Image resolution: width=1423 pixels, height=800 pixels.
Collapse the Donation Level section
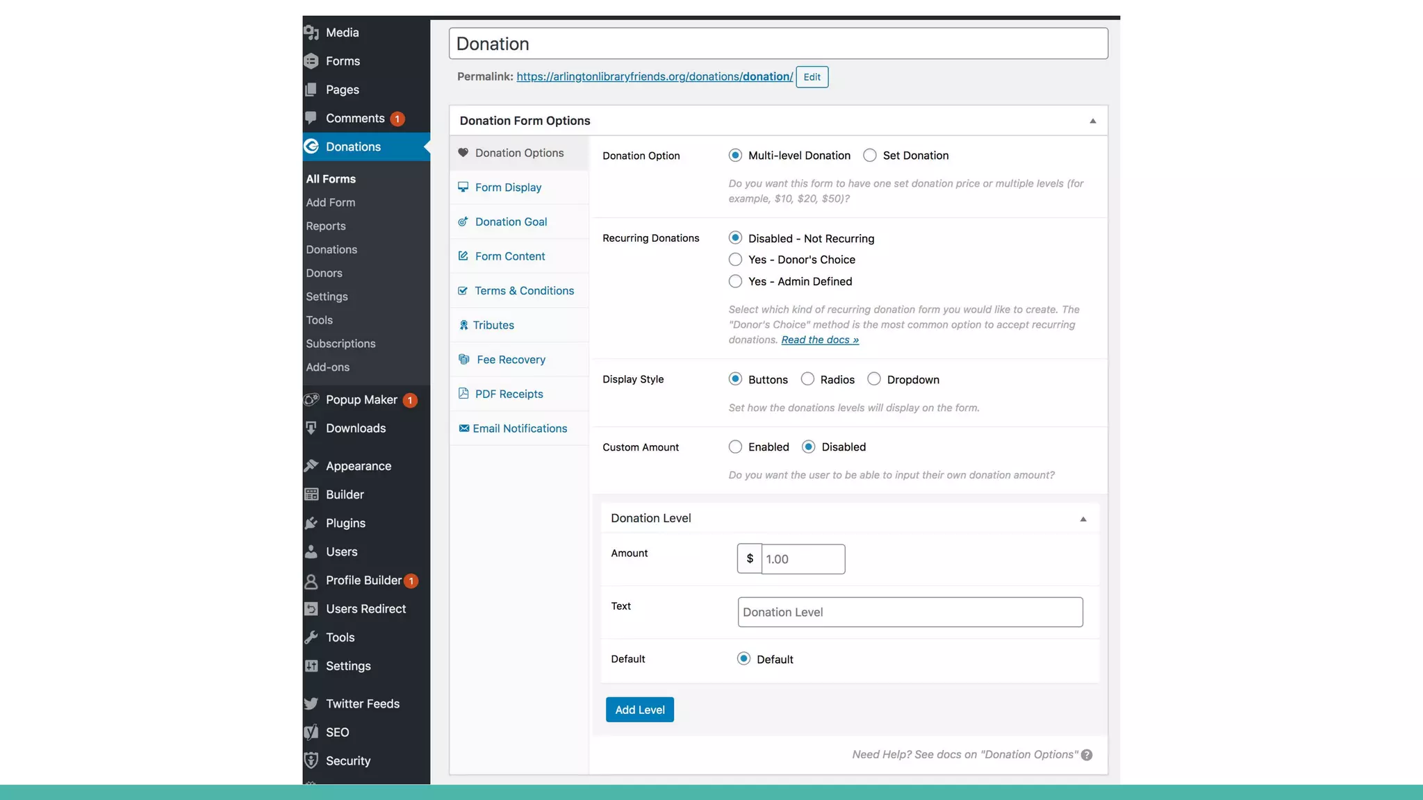1083,519
